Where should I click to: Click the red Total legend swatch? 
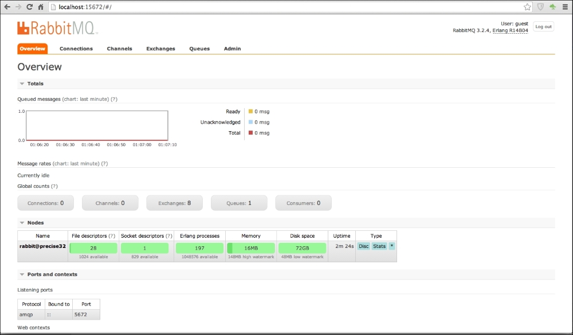tap(250, 133)
